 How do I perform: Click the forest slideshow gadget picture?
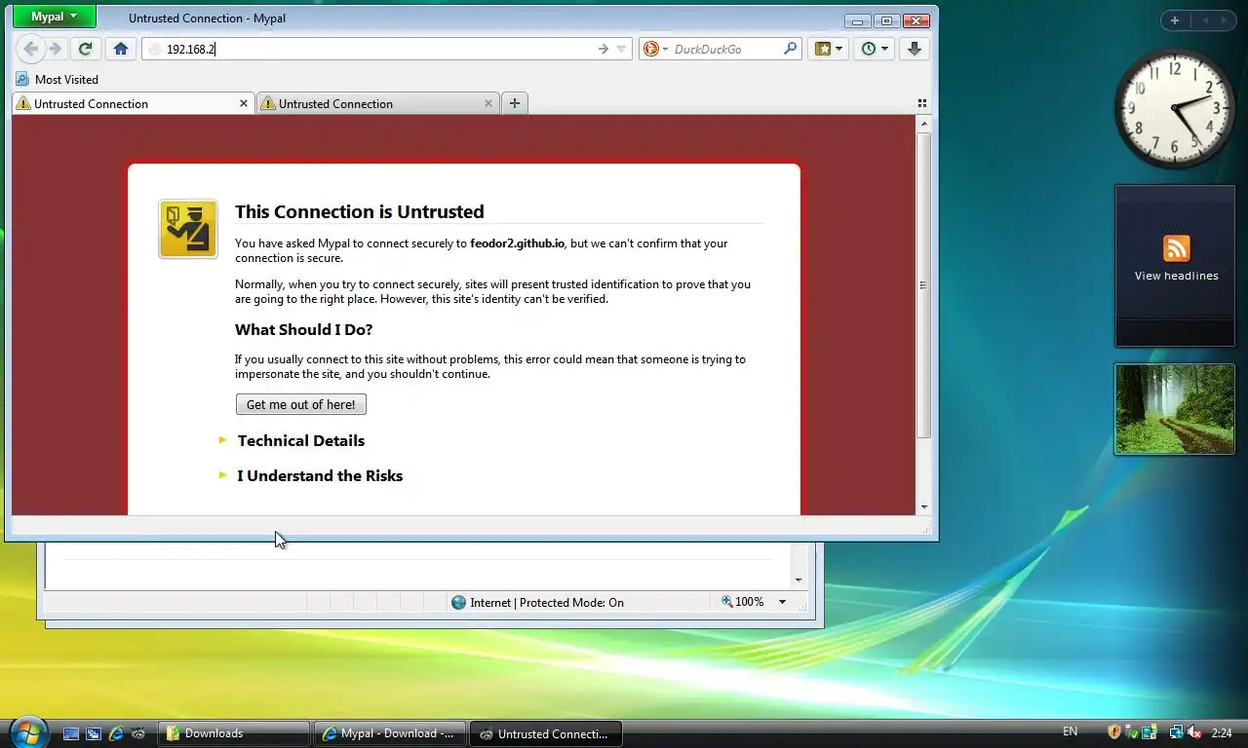coord(1175,409)
